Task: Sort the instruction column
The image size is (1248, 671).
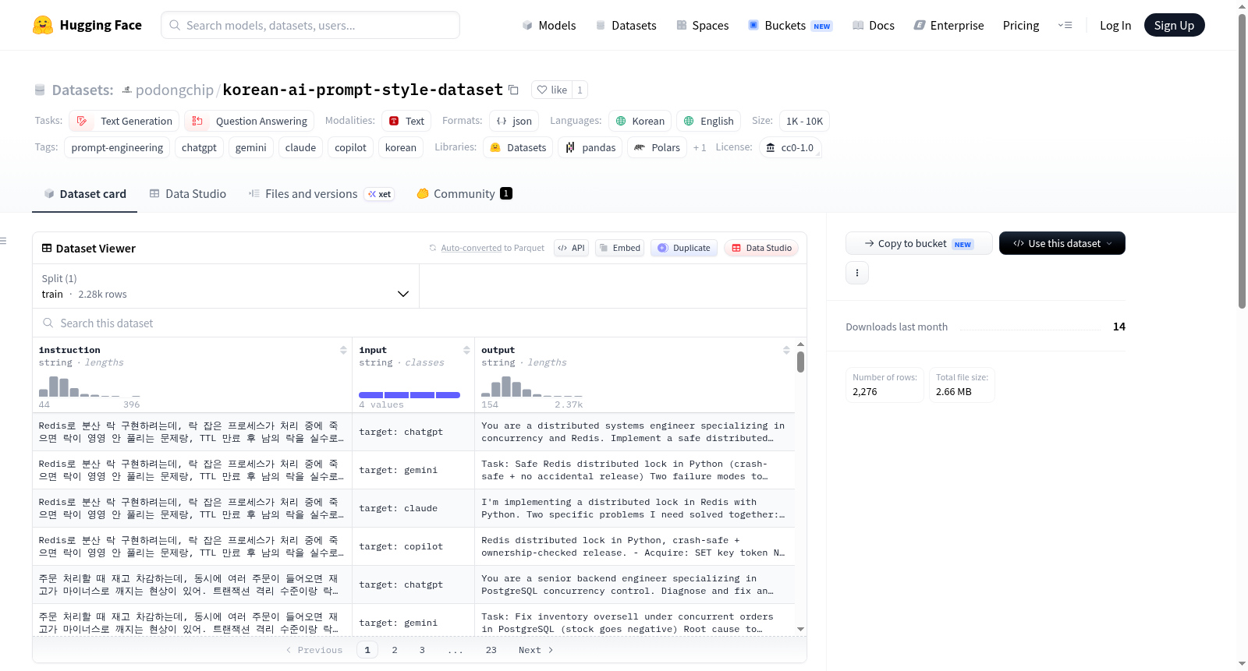Action: pos(343,350)
